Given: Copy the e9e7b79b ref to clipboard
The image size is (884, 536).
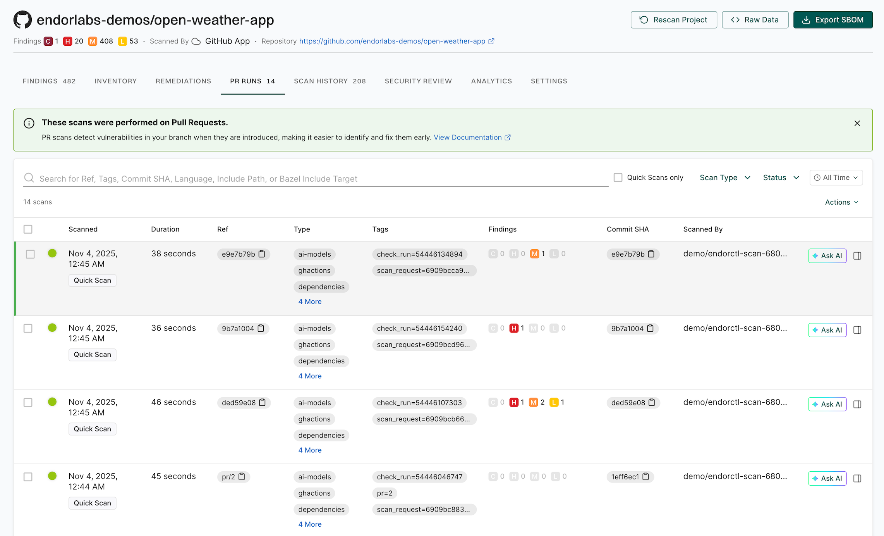Looking at the screenshot, I should click(262, 254).
